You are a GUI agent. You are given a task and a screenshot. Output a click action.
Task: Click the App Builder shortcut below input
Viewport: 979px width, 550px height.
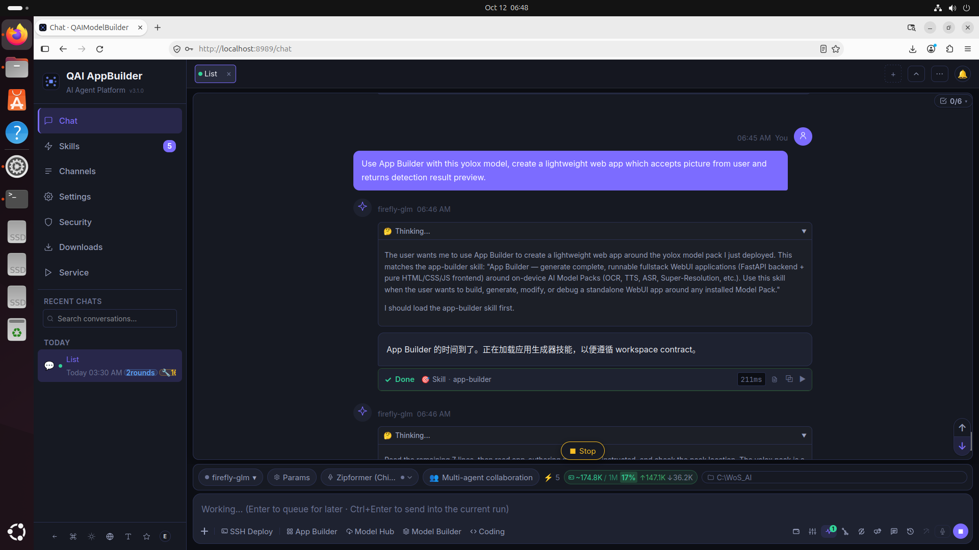pyautogui.click(x=312, y=531)
